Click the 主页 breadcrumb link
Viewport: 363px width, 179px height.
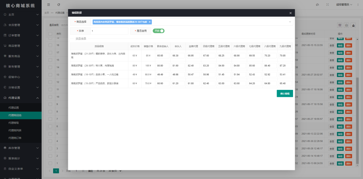click(46, 13)
